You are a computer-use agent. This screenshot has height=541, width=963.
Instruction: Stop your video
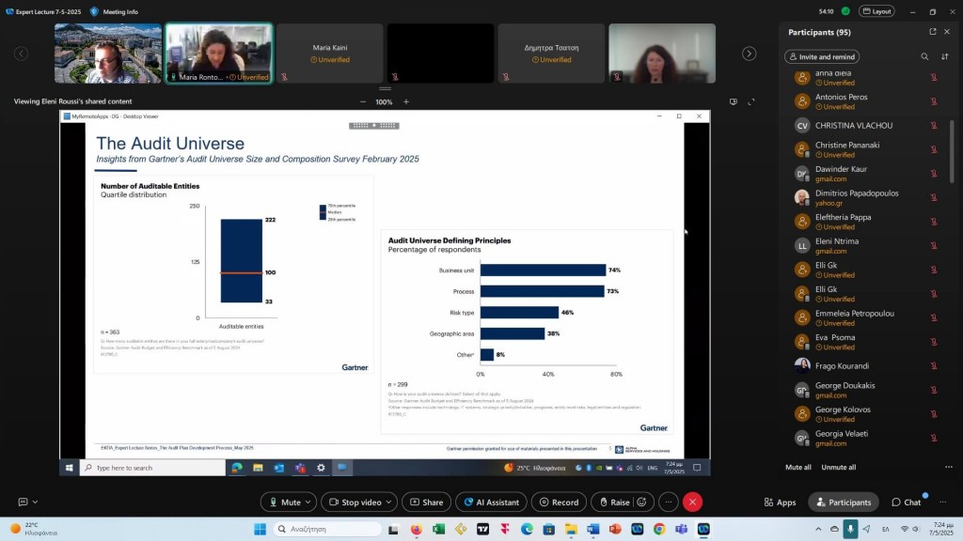[355, 502]
